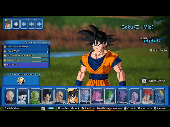Image resolution: width=170 pixels, height=127 pixels.
Task: Click the Change Members bumper icons
Action: point(100,108)
